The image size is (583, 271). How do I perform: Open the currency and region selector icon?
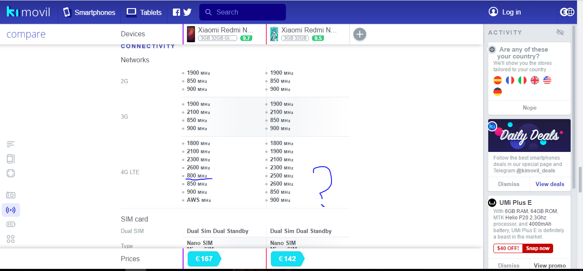click(x=567, y=12)
